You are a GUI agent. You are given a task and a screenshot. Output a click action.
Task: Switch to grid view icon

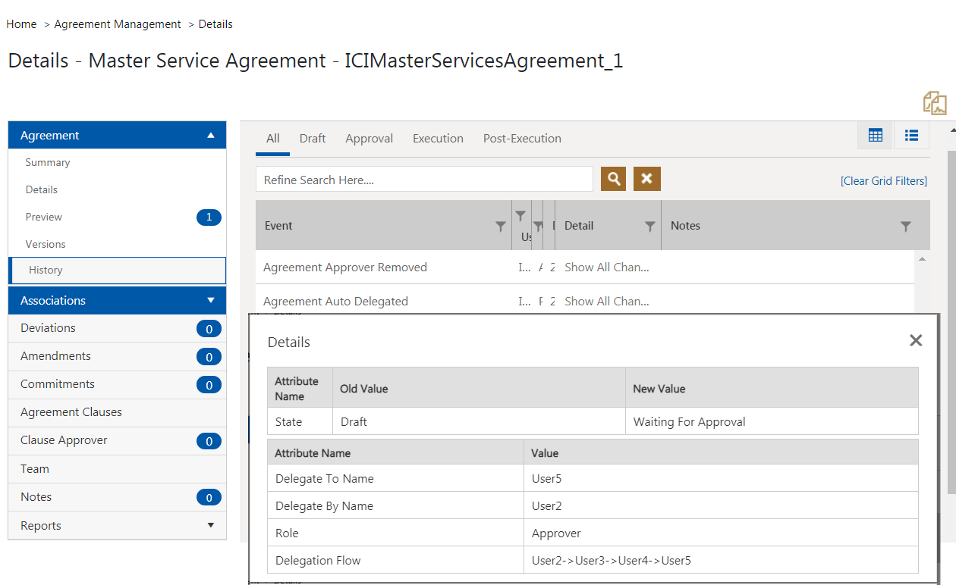(x=876, y=136)
